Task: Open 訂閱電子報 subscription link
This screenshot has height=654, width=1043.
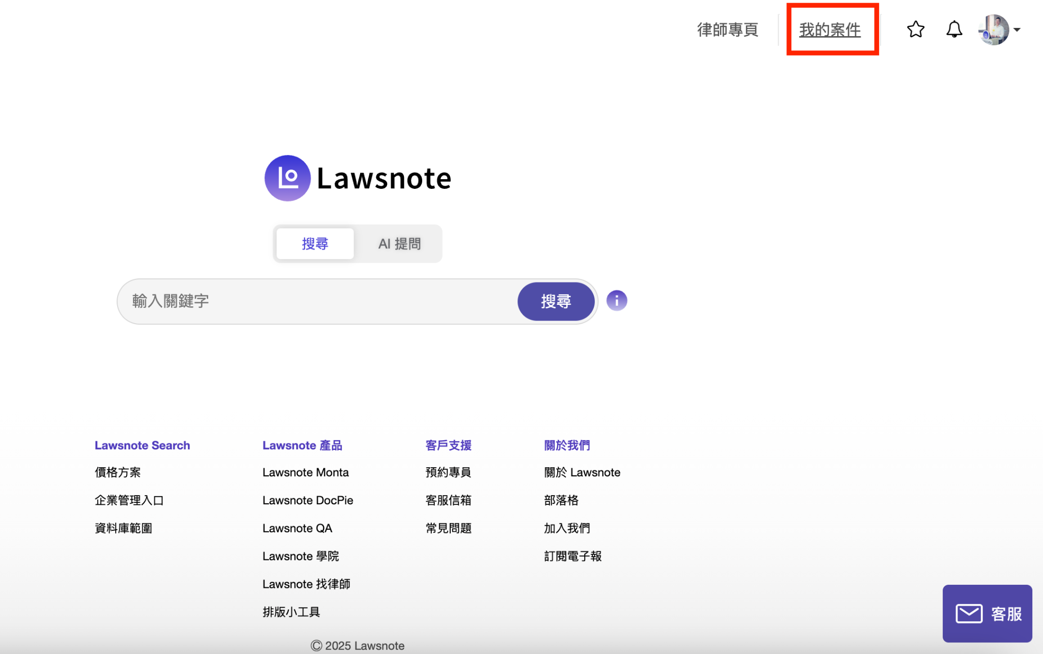Action: tap(572, 556)
